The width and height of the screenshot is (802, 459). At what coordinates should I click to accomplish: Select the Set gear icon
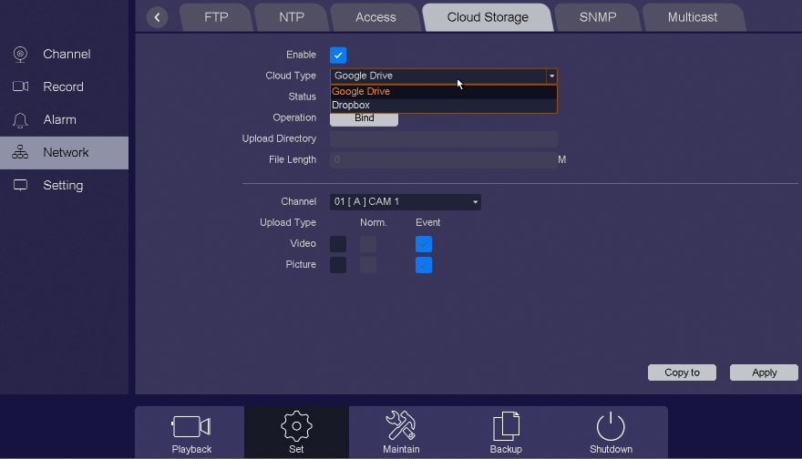pyautogui.click(x=296, y=433)
